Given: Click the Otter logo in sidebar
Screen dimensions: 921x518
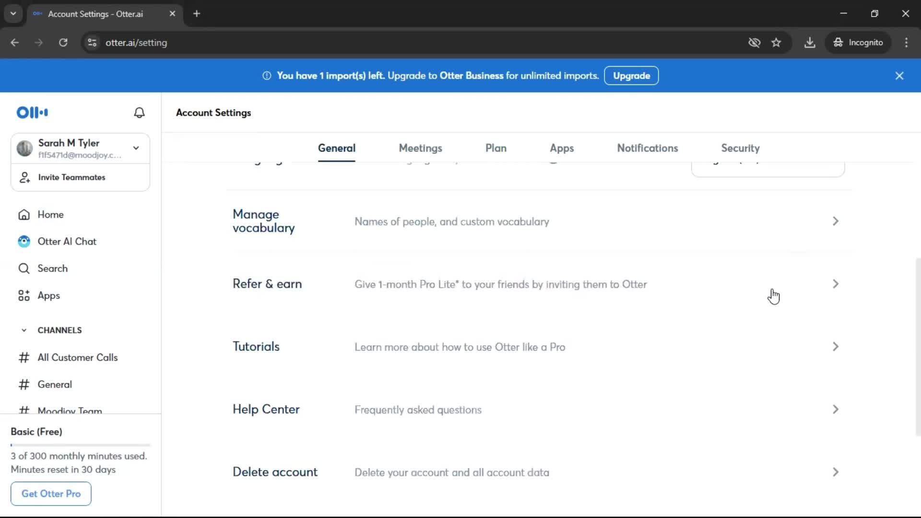Looking at the screenshot, I should [32, 113].
